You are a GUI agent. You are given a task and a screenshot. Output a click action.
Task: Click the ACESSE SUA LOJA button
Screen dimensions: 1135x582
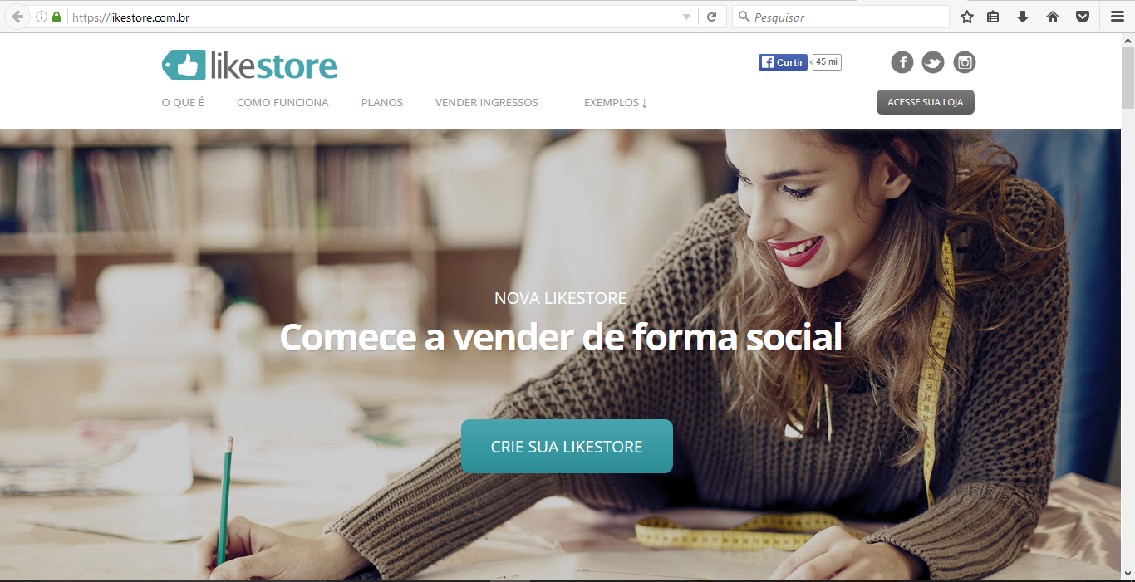point(926,102)
